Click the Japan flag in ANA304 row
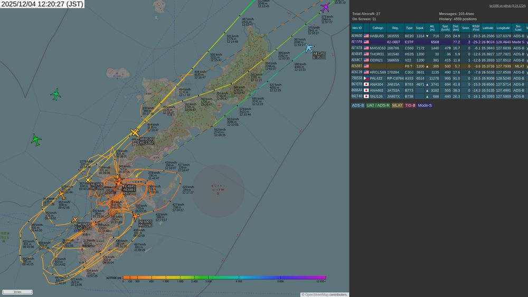 point(366,84)
